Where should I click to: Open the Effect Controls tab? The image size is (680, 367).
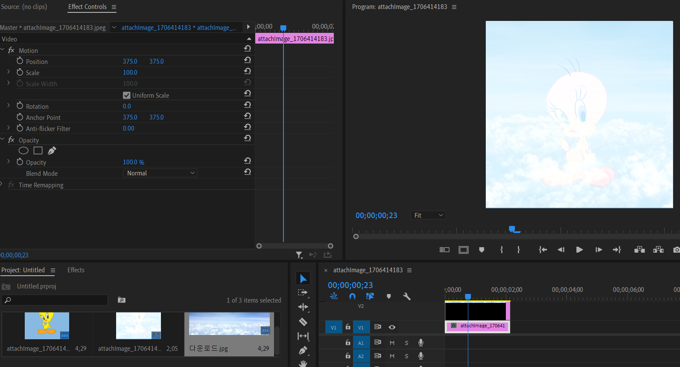tap(88, 7)
